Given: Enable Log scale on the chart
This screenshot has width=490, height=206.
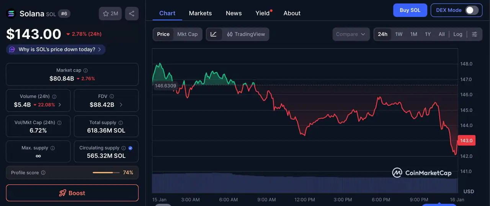Looking at the screenshot, I should point(457,34).
